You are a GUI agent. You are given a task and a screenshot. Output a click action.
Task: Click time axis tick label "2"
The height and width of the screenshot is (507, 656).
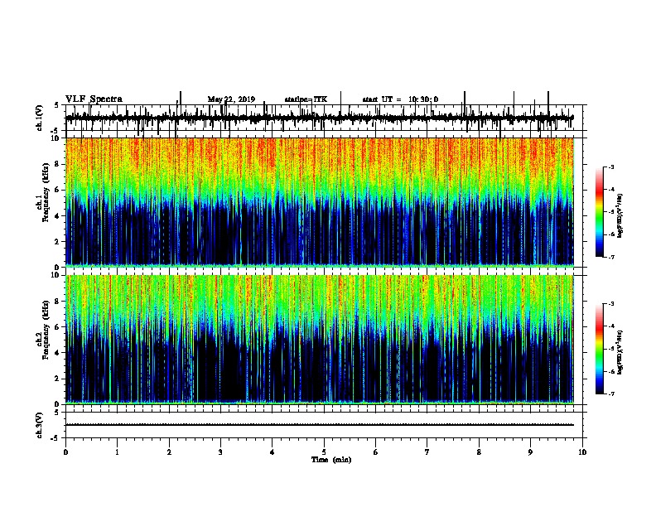(169, 452)
